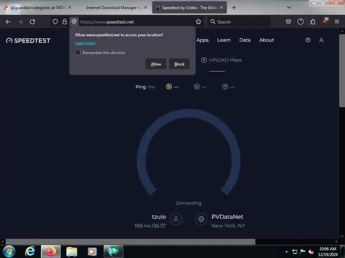
Task: Open the tracking protection shield icon
Action: coord(55,21)
